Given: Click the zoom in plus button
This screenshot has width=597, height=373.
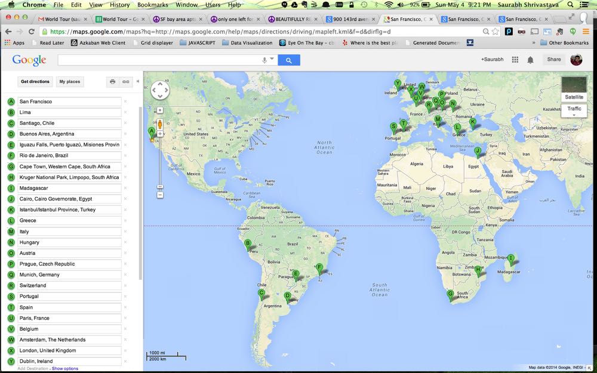Looking at the screenshot, I should coord(160,134).
